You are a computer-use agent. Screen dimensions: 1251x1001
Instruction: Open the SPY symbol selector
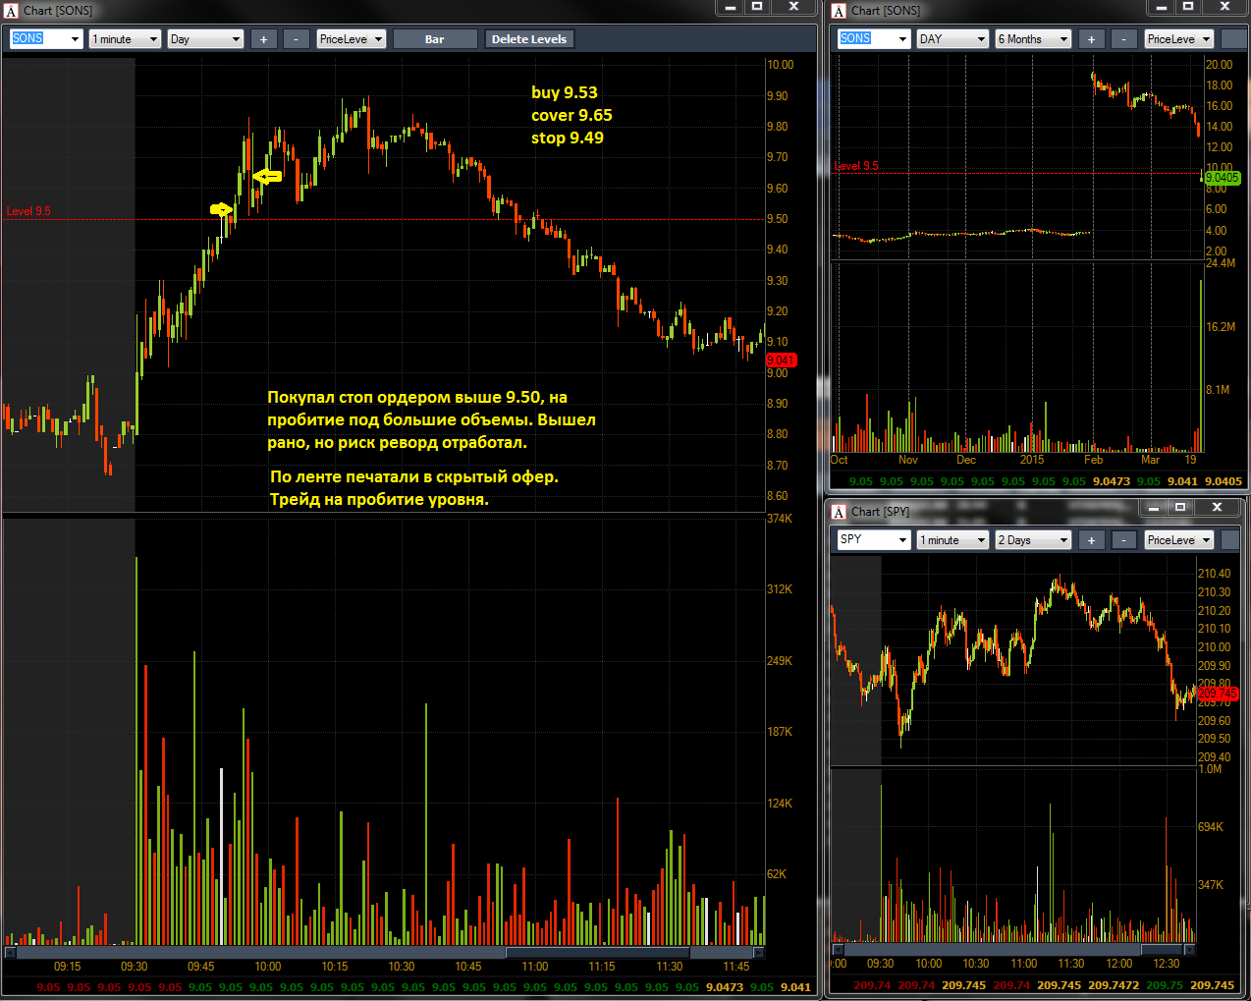pyautogui.click(x=873, y=540)
